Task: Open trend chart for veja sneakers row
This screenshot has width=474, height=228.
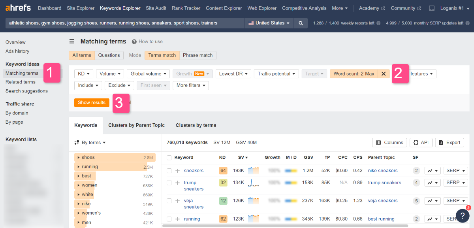Action: (x=432, y=201)
